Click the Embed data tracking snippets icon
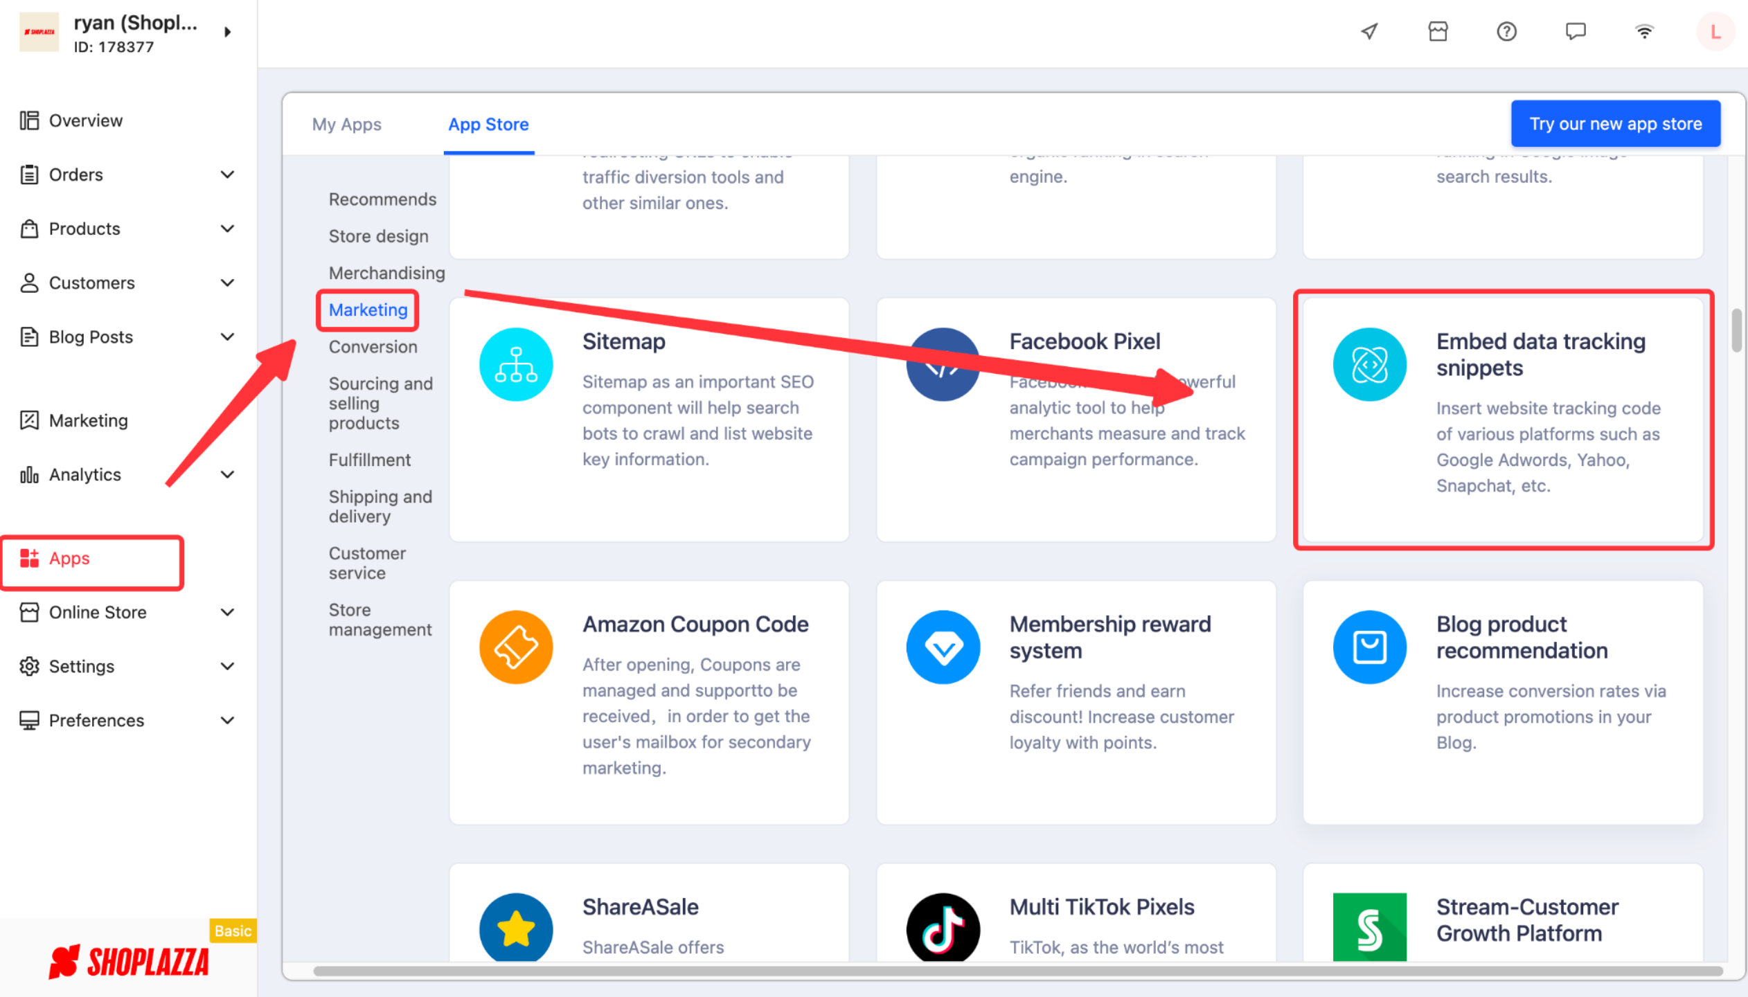The image size is (1748, 997). [x=1369, y=364]
